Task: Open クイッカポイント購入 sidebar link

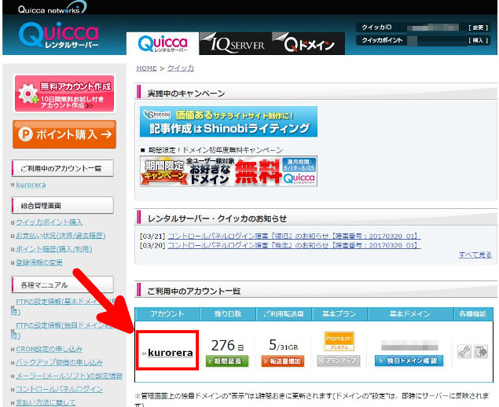Action: [x=49, y=222]
